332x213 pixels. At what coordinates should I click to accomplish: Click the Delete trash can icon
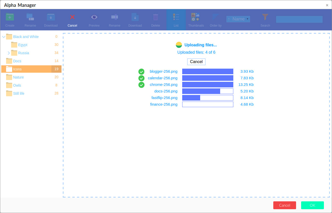pos(155,17)
